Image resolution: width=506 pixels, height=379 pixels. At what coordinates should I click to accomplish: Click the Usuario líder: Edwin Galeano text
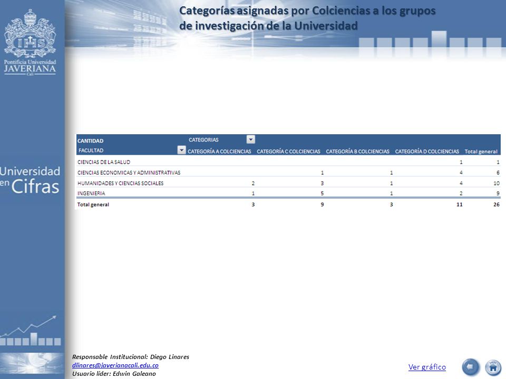tap(114, 374)
